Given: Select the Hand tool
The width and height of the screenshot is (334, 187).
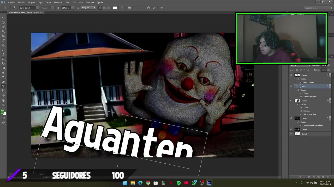Looking at the screenshot, I should pyautogui.click(x=3, y=100).
